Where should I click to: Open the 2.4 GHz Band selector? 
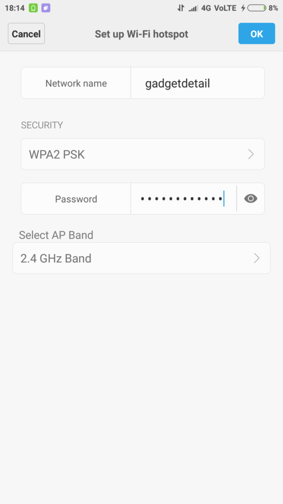pos(141,258)
